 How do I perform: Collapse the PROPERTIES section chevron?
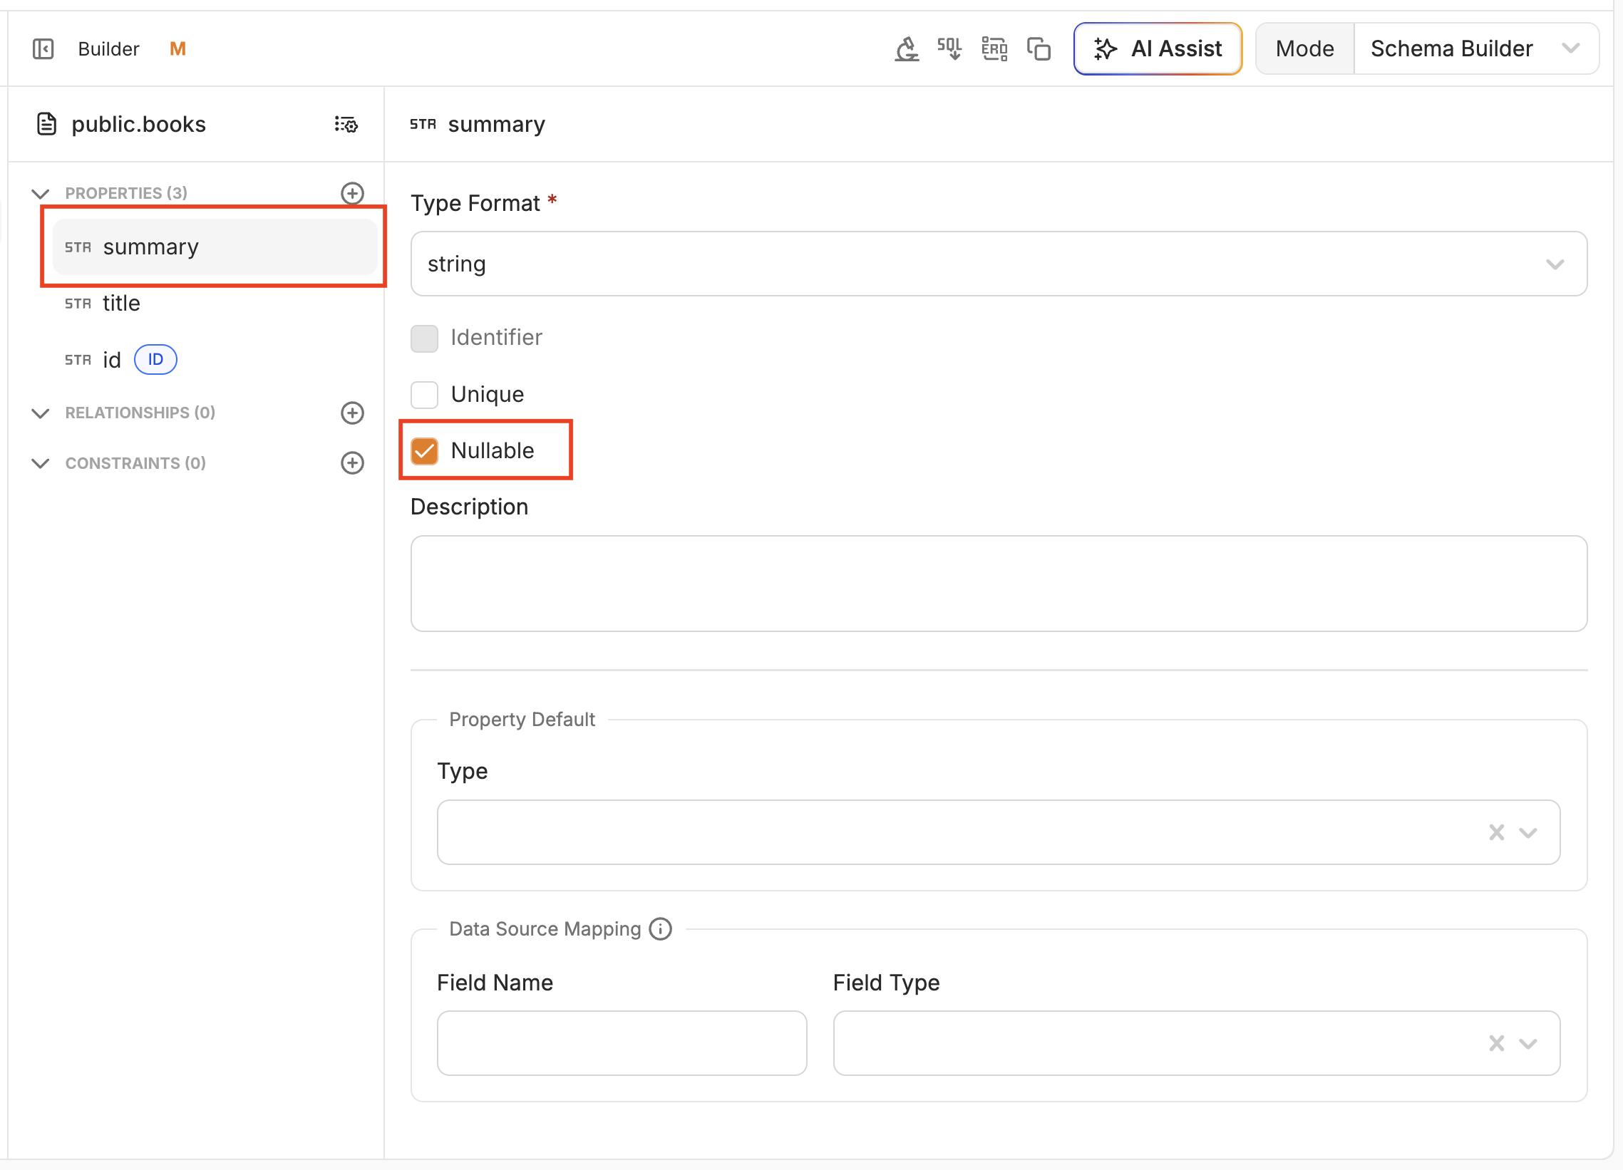pyautogui.click(x=41, y=193)
